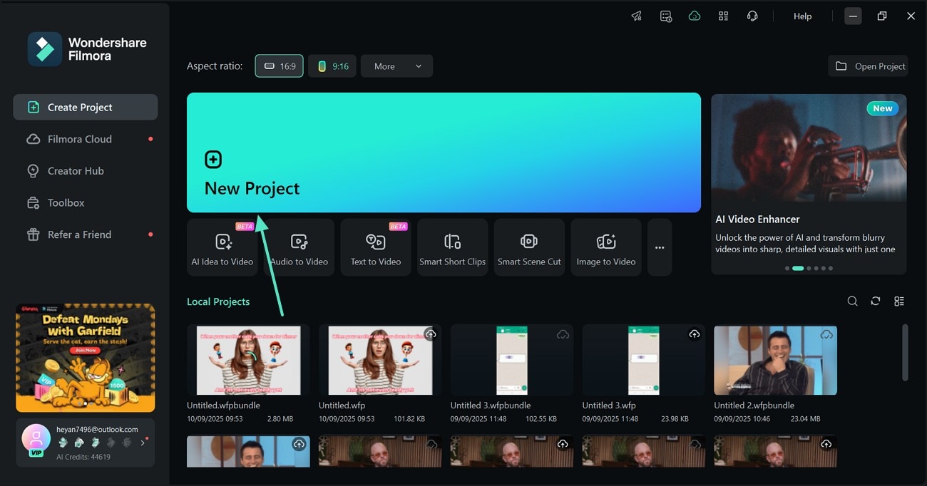
Task: Open Untitled 3.wfpbundle project thumbnail
Action: tap(512, 360)
